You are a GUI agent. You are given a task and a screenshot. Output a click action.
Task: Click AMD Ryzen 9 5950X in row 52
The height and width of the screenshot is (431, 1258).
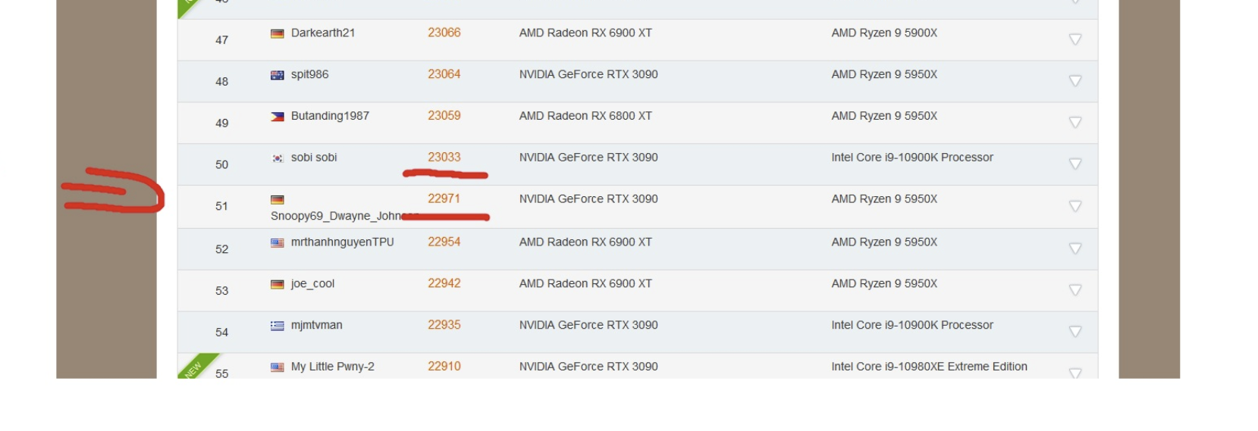[x=884, y=242]
